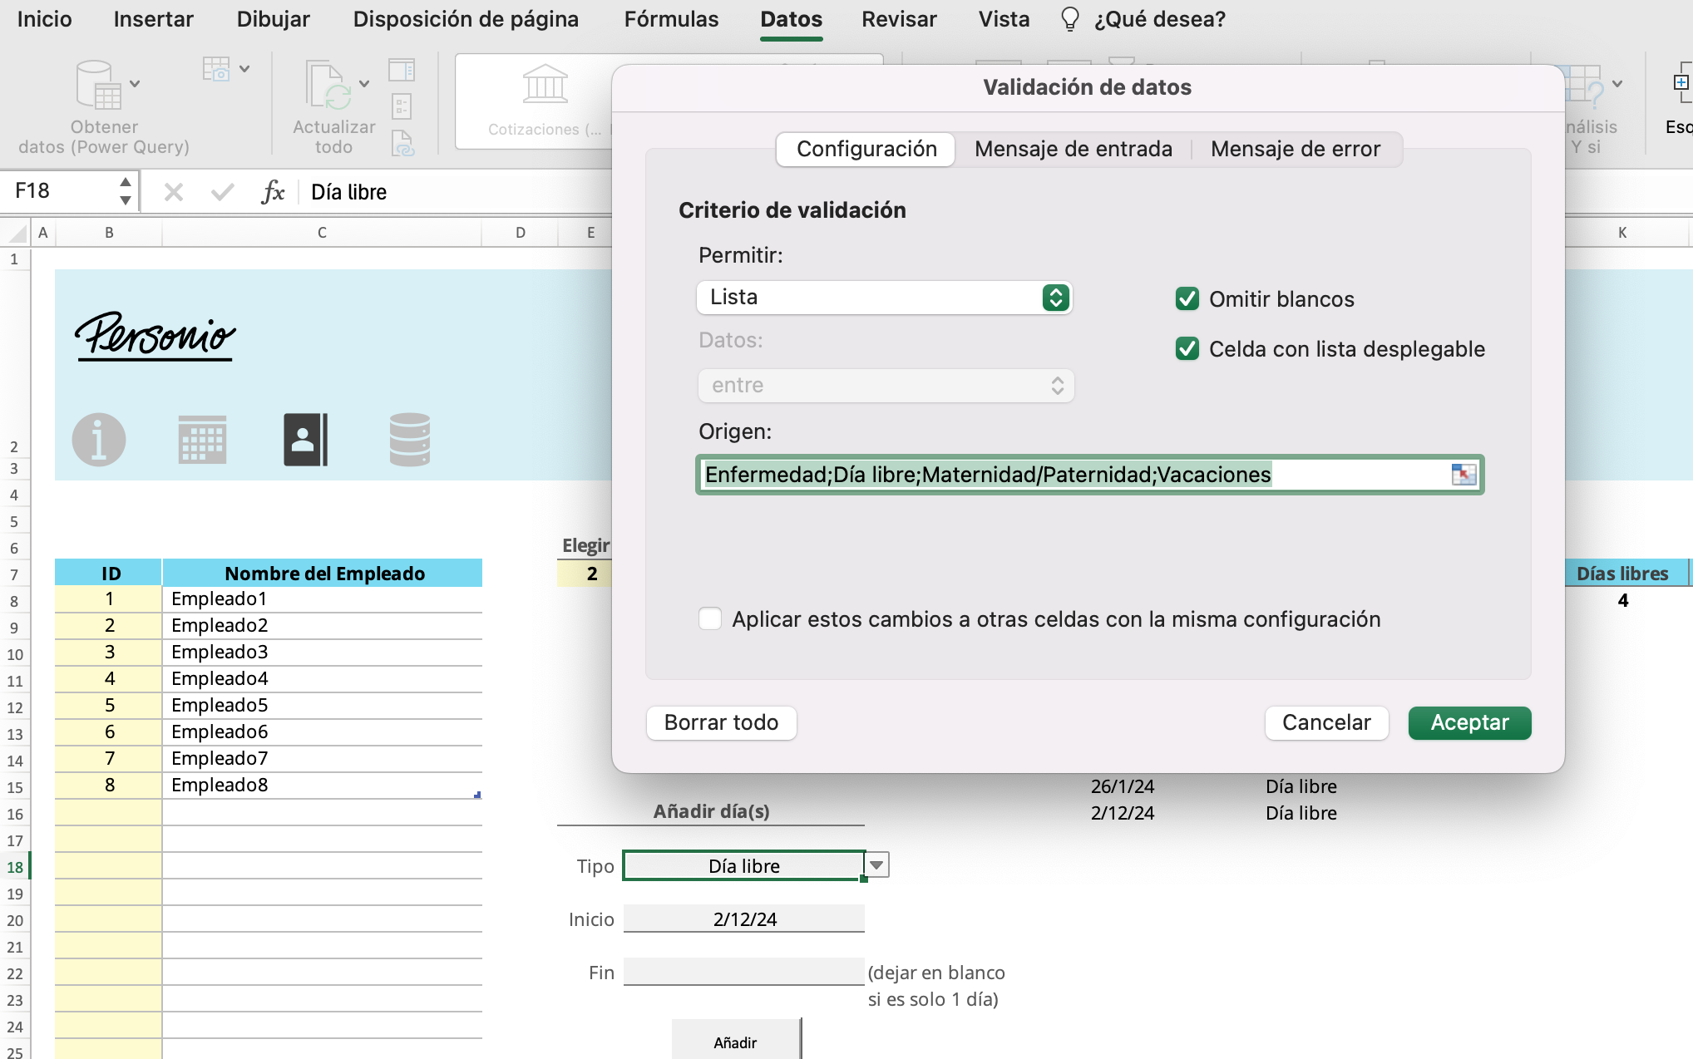Open the Permitir Lista dropdown
1693x1059 pixels.
click(884, 298)
